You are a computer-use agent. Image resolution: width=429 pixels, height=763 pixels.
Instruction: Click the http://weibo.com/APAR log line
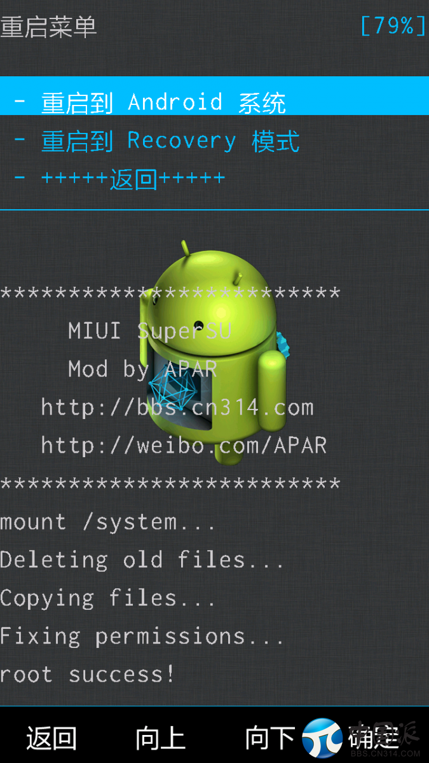184,445
